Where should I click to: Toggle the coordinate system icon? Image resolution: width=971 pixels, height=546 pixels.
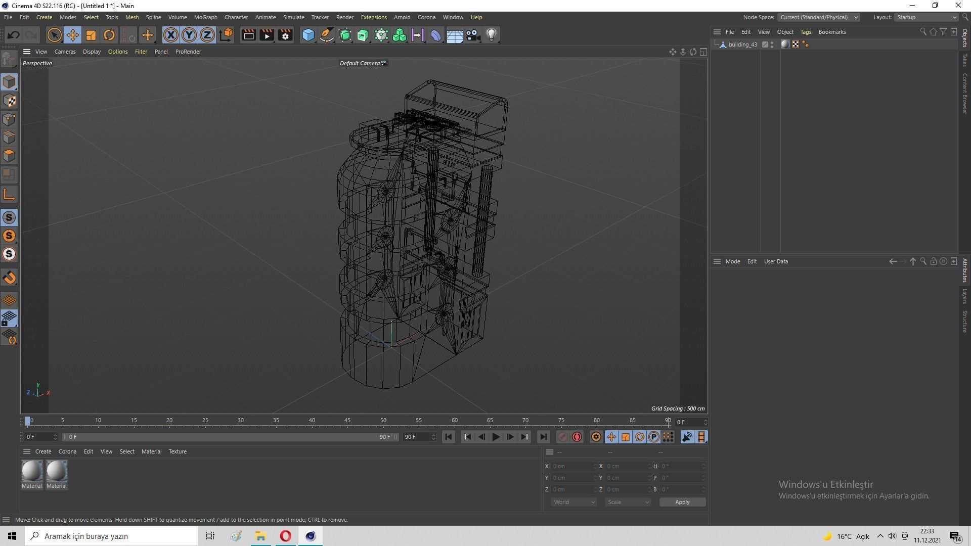(226, 35)
